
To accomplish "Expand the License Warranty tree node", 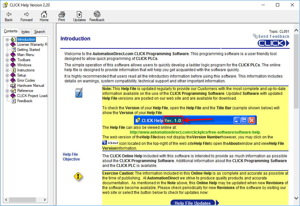I will [x=7, y=45].
